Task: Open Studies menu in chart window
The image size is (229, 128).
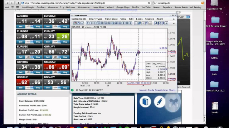Action: [150, 19]
